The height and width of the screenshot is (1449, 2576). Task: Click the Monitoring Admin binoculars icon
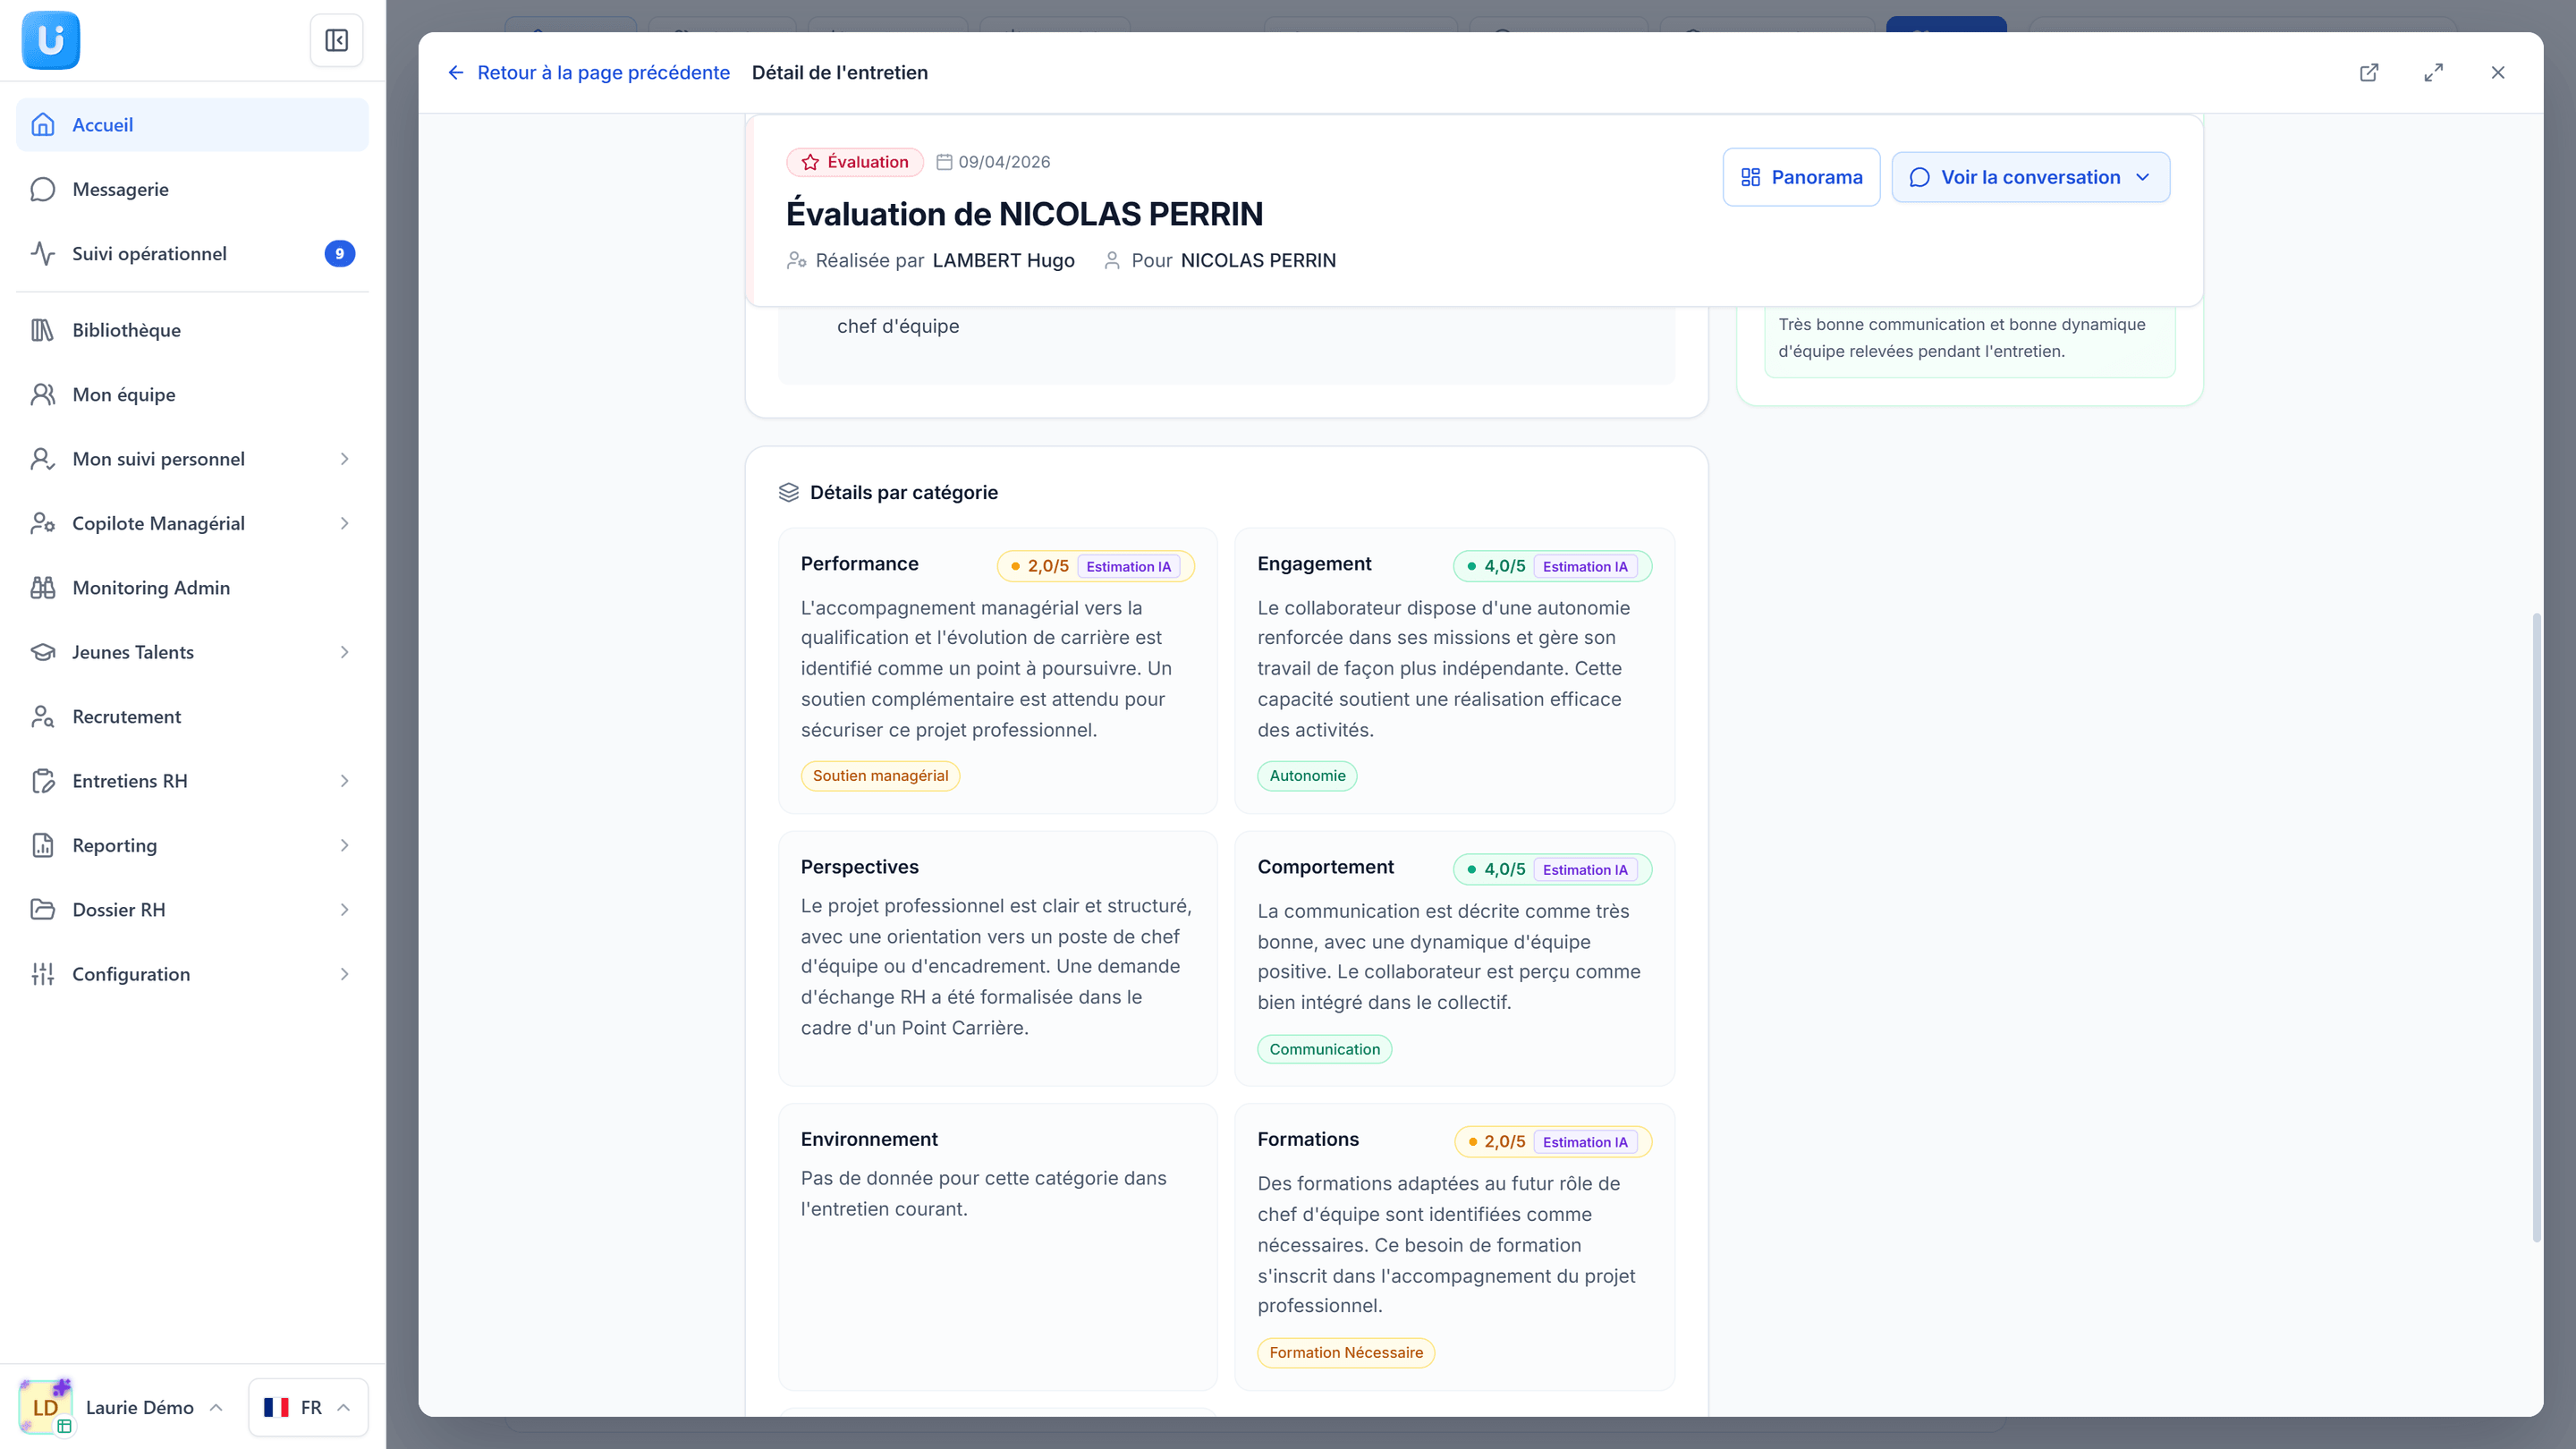pyautogui.click(x=42, y=588)
